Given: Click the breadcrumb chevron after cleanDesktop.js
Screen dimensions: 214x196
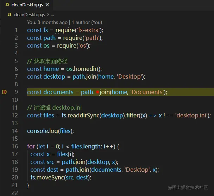Looking at the screenshot, I should (x=48, y=14).
